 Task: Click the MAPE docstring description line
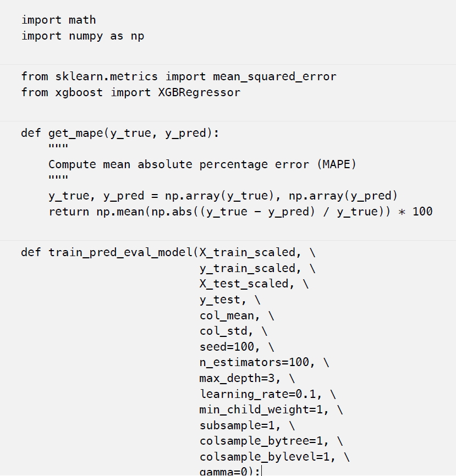tap(202, 164)
